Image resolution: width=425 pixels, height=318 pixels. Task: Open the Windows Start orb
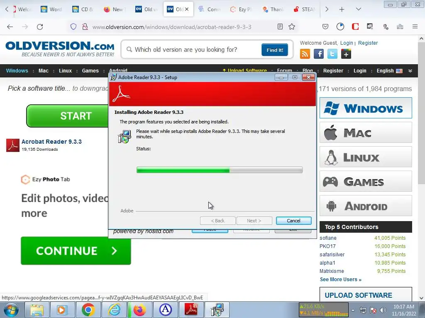pos(11,310)
